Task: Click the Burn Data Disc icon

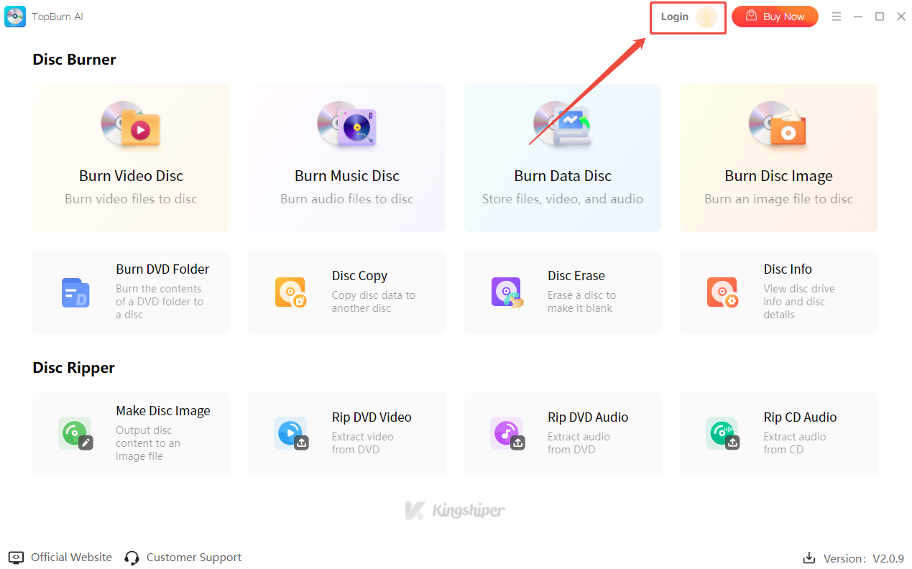Action: (x=562, y=124)
